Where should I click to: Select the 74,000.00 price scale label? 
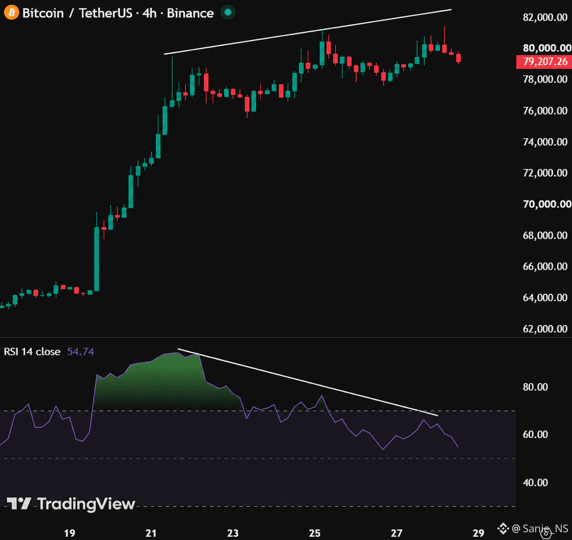(x=545, y=142)
